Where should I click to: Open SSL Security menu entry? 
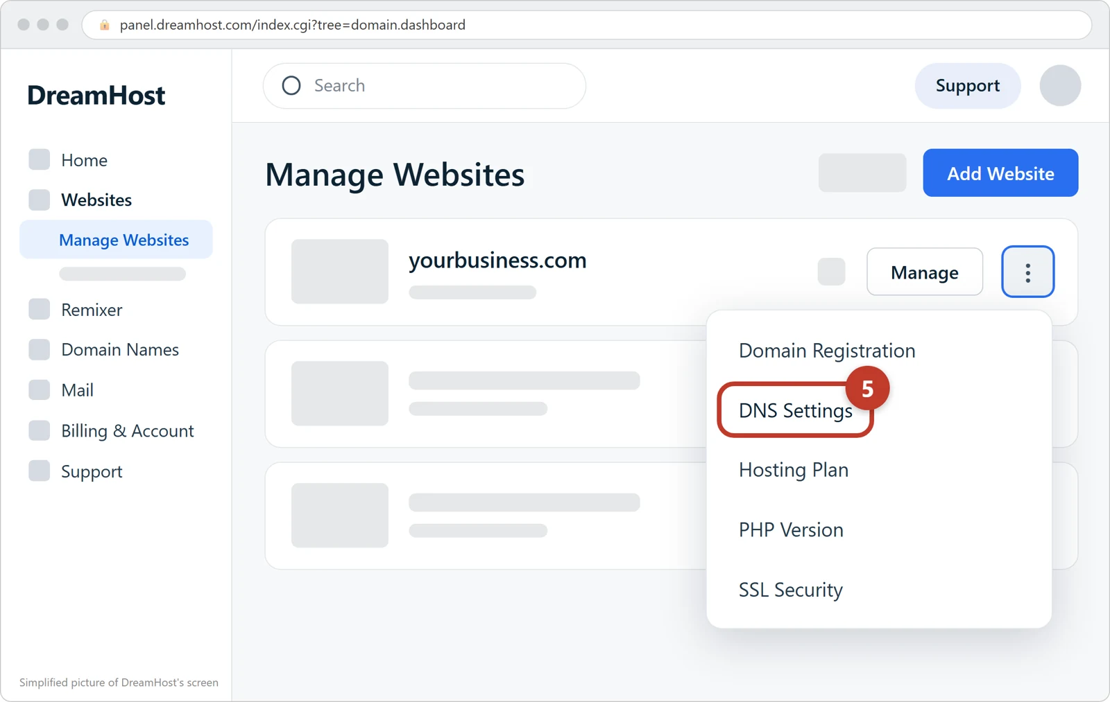[x=791, y=590]
